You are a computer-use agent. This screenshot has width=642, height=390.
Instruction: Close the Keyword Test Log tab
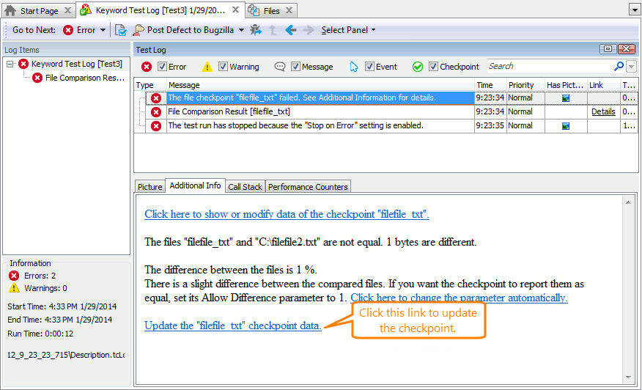coord(235,10)
